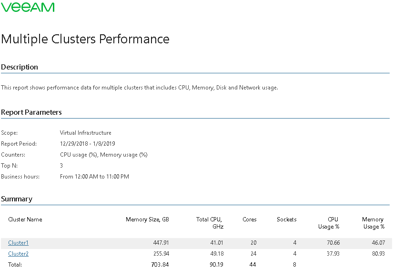Click Cluster2 memory usage value 80.93
This screenshot has width=393, height=269.
[378, 254]
